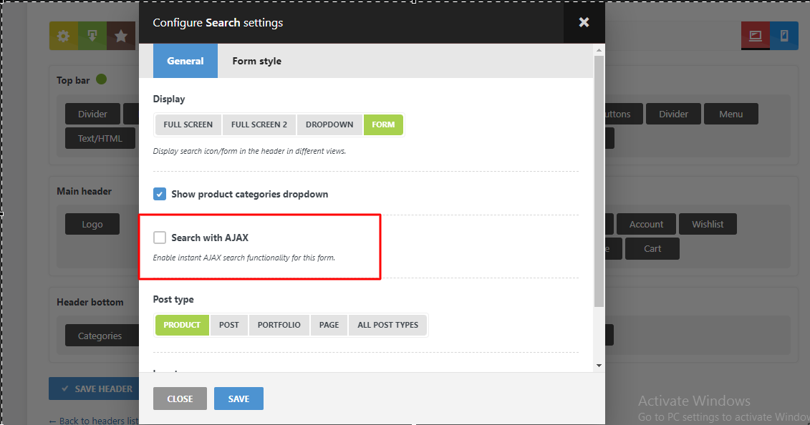Click the Main header heading

click(85, 191)
